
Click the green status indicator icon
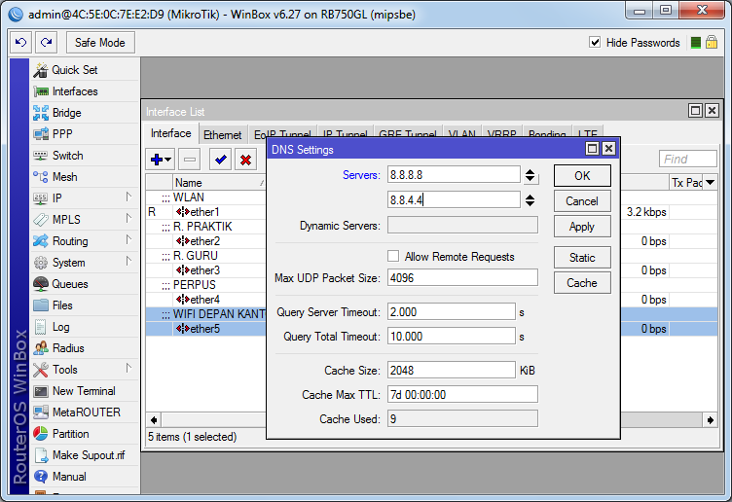point(696,43)
